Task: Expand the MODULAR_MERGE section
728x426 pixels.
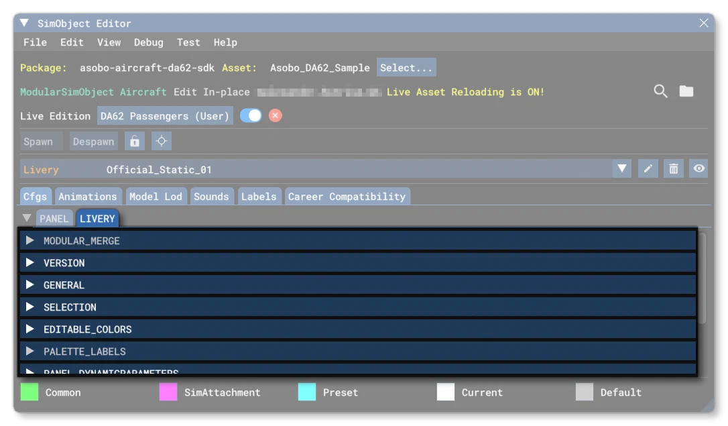Action: tap(358, 241)
